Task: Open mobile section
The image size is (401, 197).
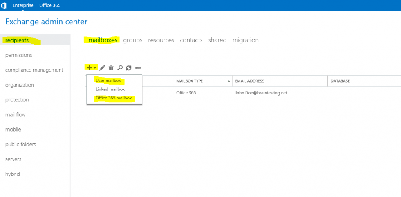Action: [x=13, y=129]
